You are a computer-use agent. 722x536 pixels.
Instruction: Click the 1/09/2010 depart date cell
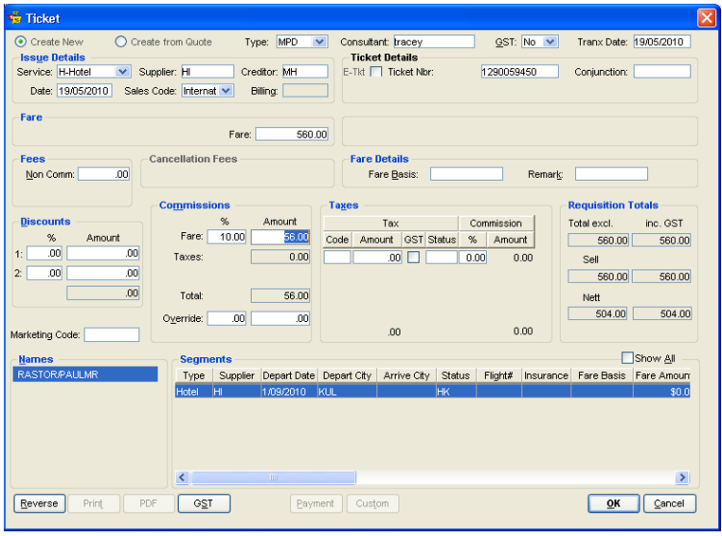pyautogui.click(x=288, y=392)
